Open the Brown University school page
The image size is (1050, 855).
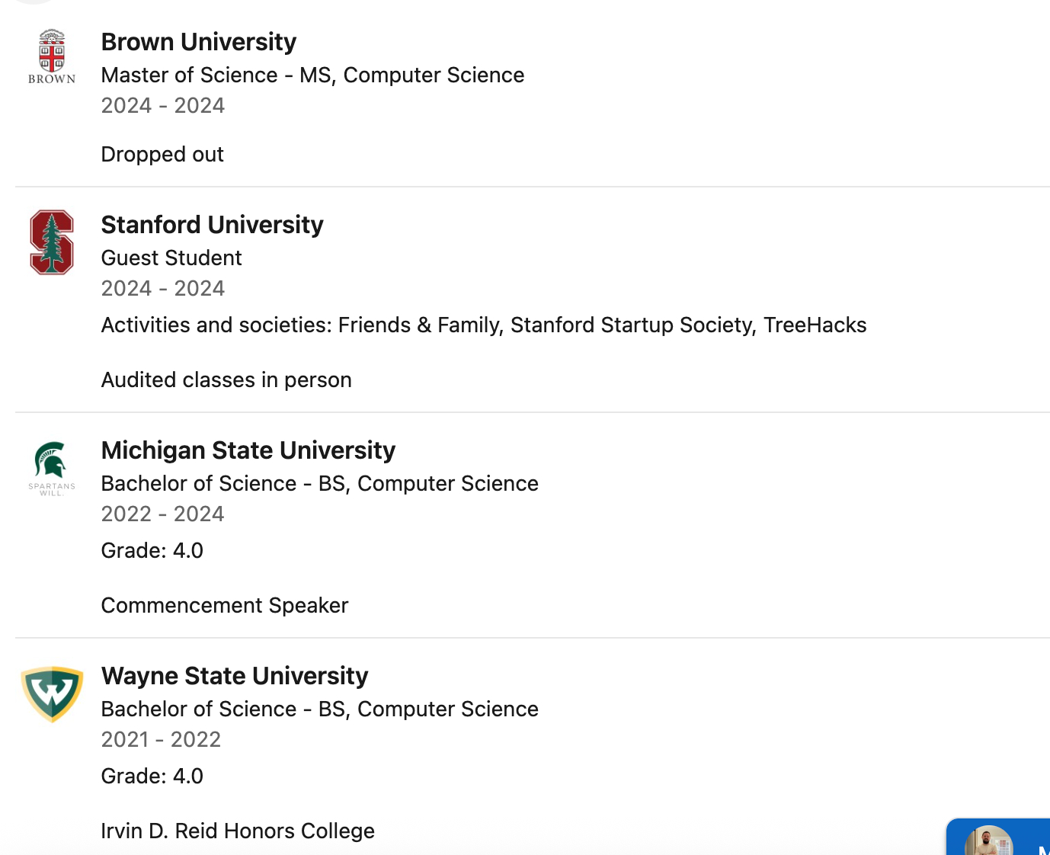[198, 42]
